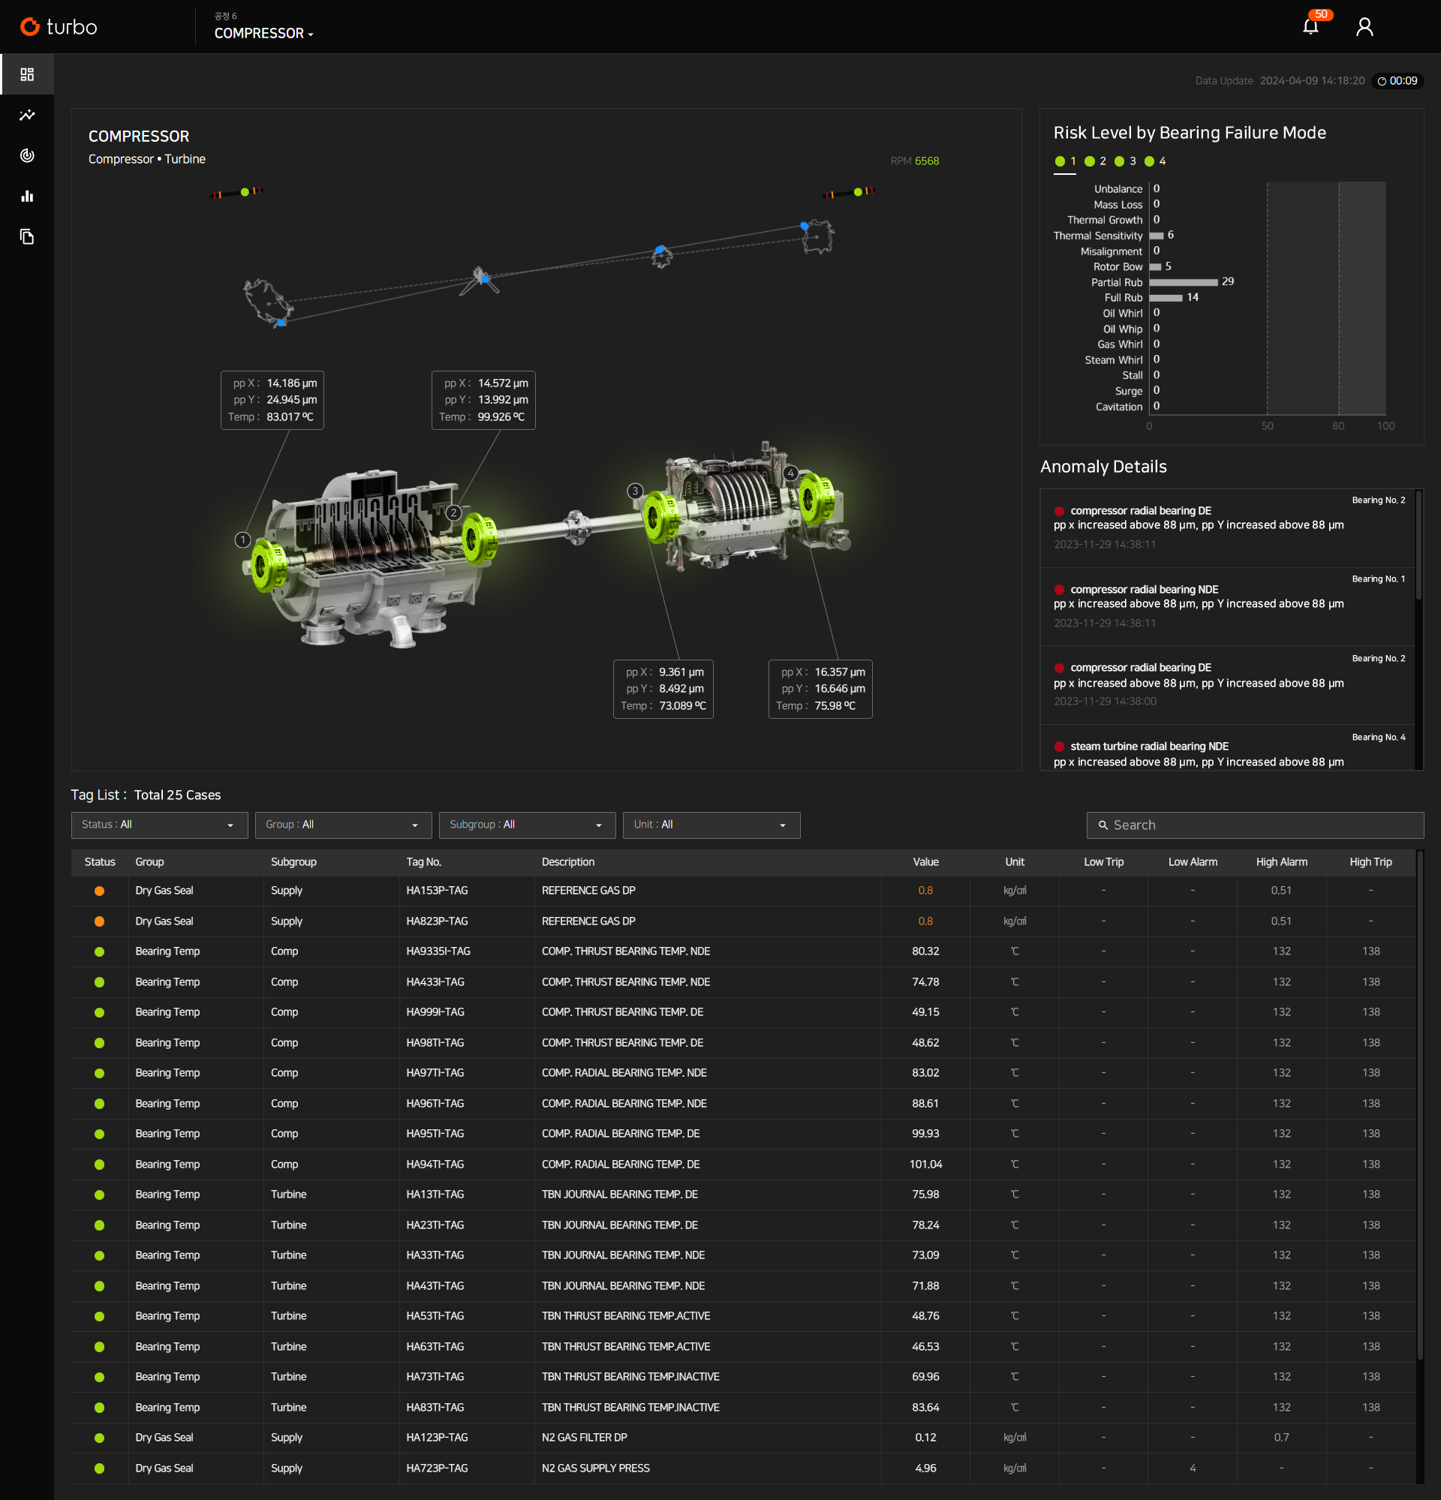
Task: Select bearing 2 in risk level chart
Action: [x=1095, y=161]
